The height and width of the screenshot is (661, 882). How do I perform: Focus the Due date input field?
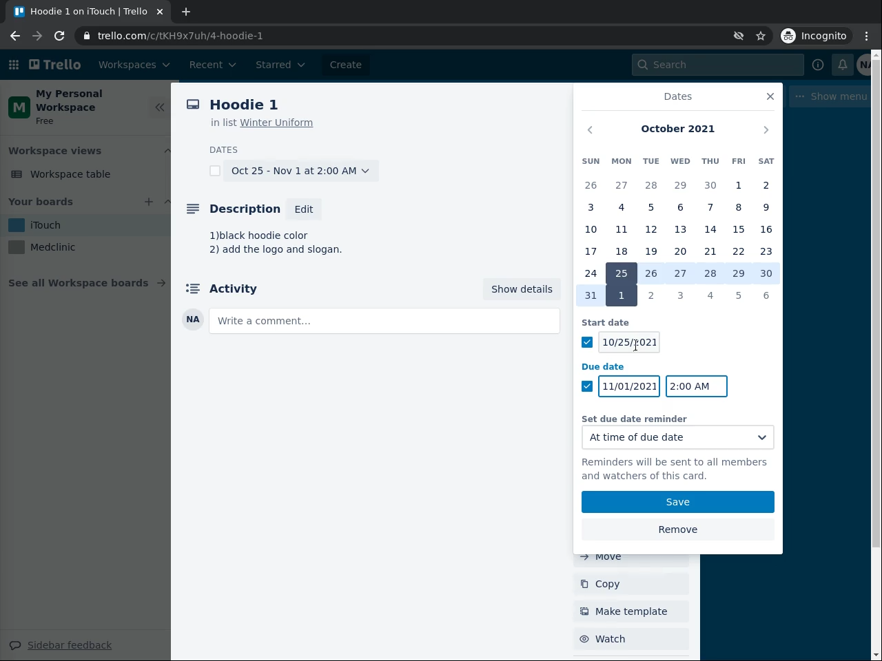pos(629,386)
